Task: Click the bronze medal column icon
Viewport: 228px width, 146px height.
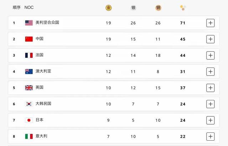Action: (x=158, y=7)
